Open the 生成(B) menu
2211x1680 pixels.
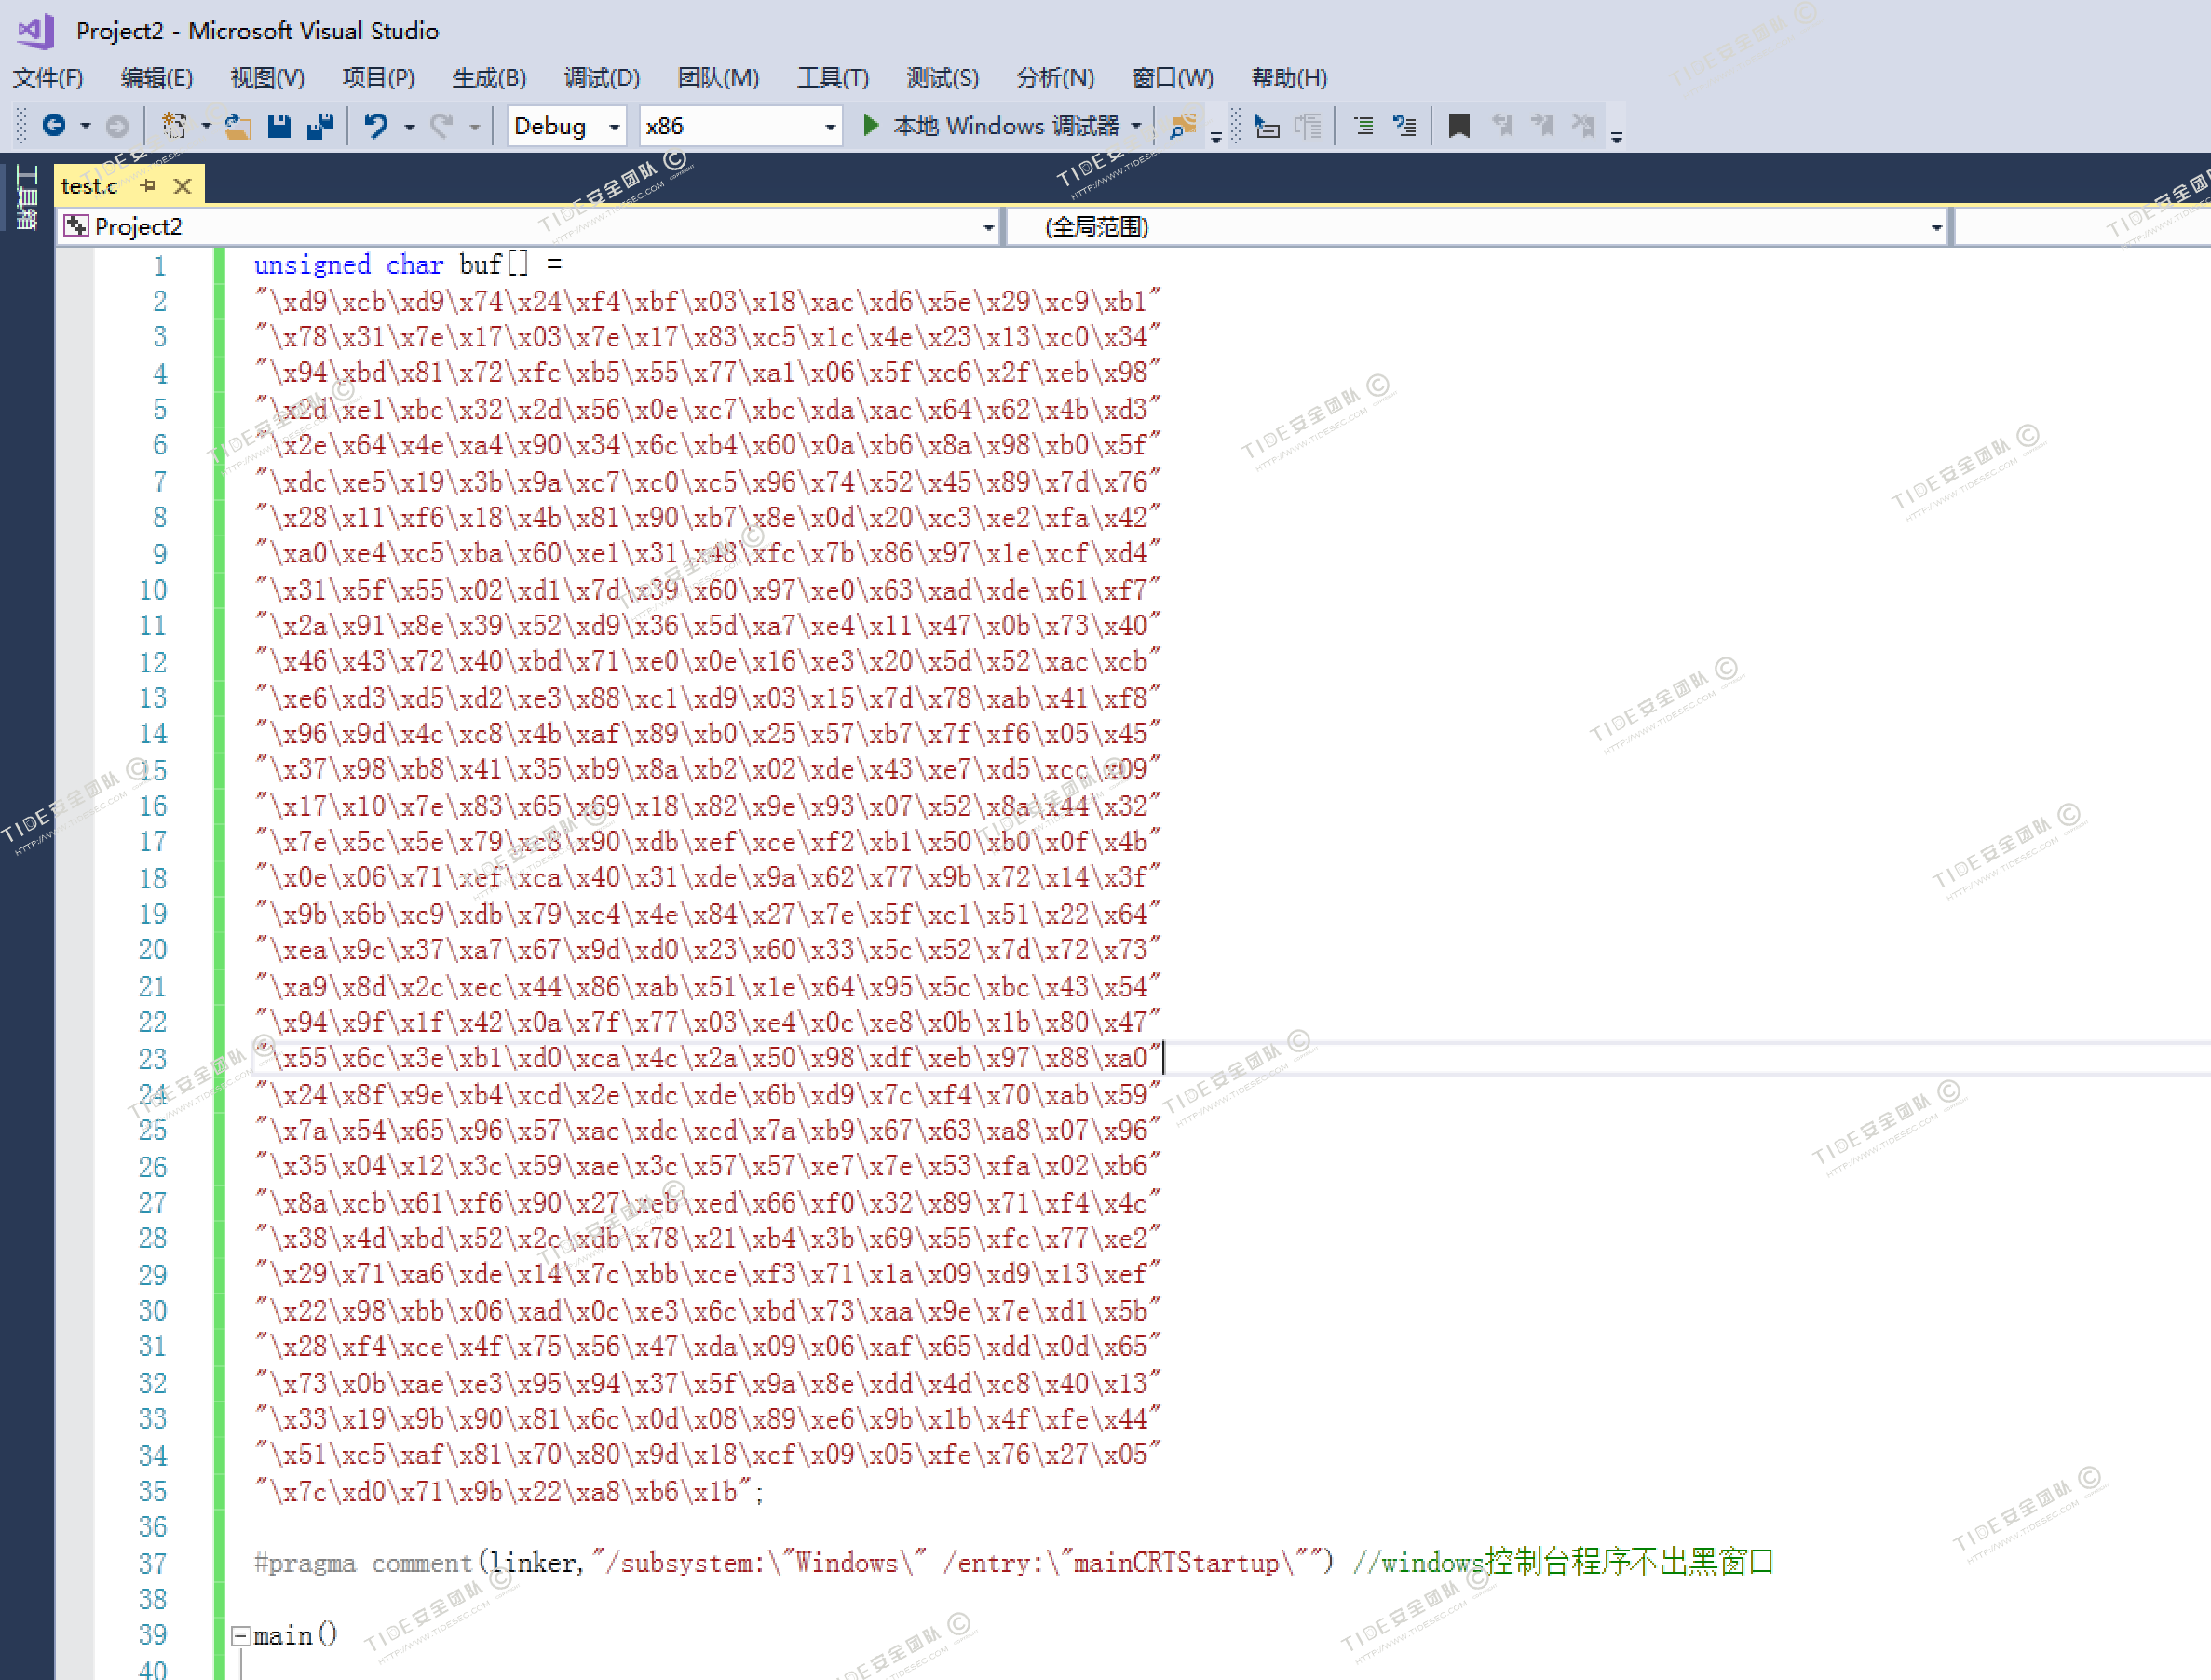pos(488,78)
